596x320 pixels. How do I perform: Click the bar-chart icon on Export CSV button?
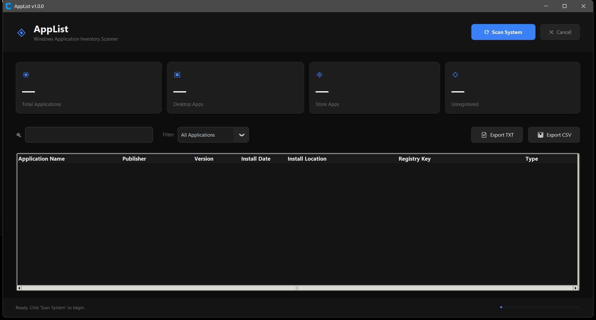[x=541, y=135]
